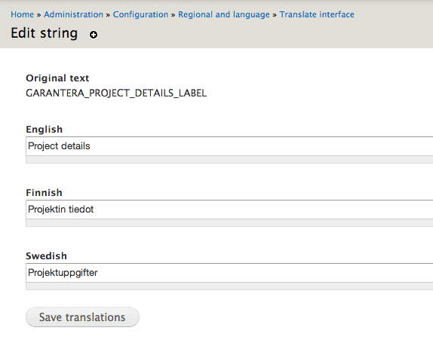Go to the Home breadcrumb link

[23, 14]
